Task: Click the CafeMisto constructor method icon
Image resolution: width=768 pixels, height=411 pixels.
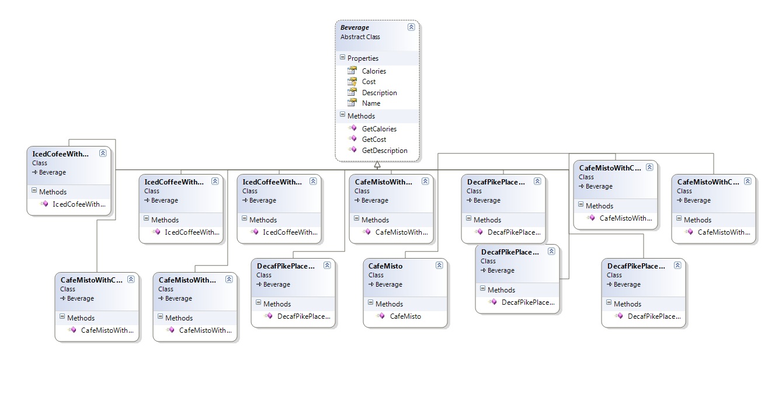Action: click(380, 316)
